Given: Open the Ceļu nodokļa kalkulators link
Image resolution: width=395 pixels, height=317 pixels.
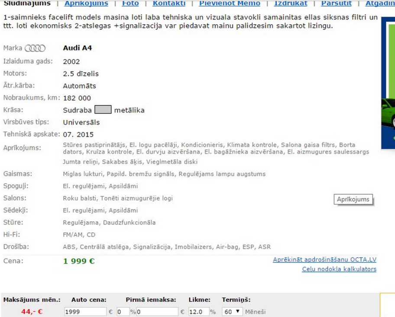Looking at the screenshot, I should pyautogui.click(x=339, y=269).
